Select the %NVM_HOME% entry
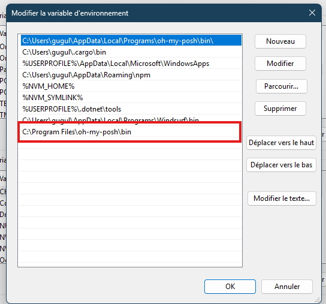The height and width of the screenshot is (304, 326). point(130,86)
